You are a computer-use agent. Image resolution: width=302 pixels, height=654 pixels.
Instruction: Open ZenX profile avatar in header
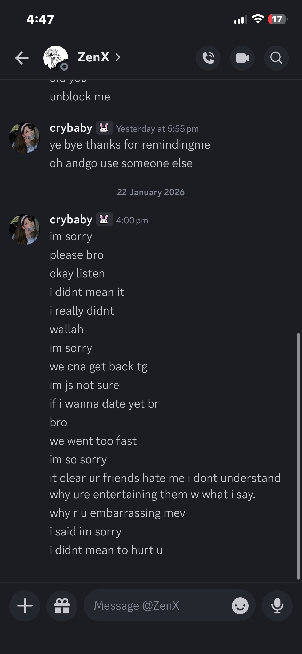[56, 58]
